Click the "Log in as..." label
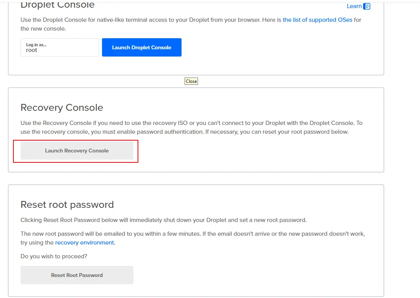The image size is (420, 298). click(36, 45)
